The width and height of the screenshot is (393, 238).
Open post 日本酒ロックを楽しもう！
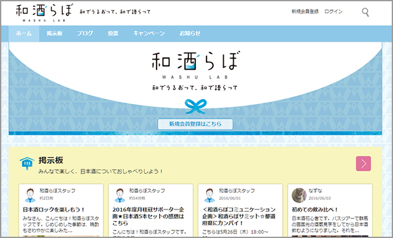[x=54, y=209]
